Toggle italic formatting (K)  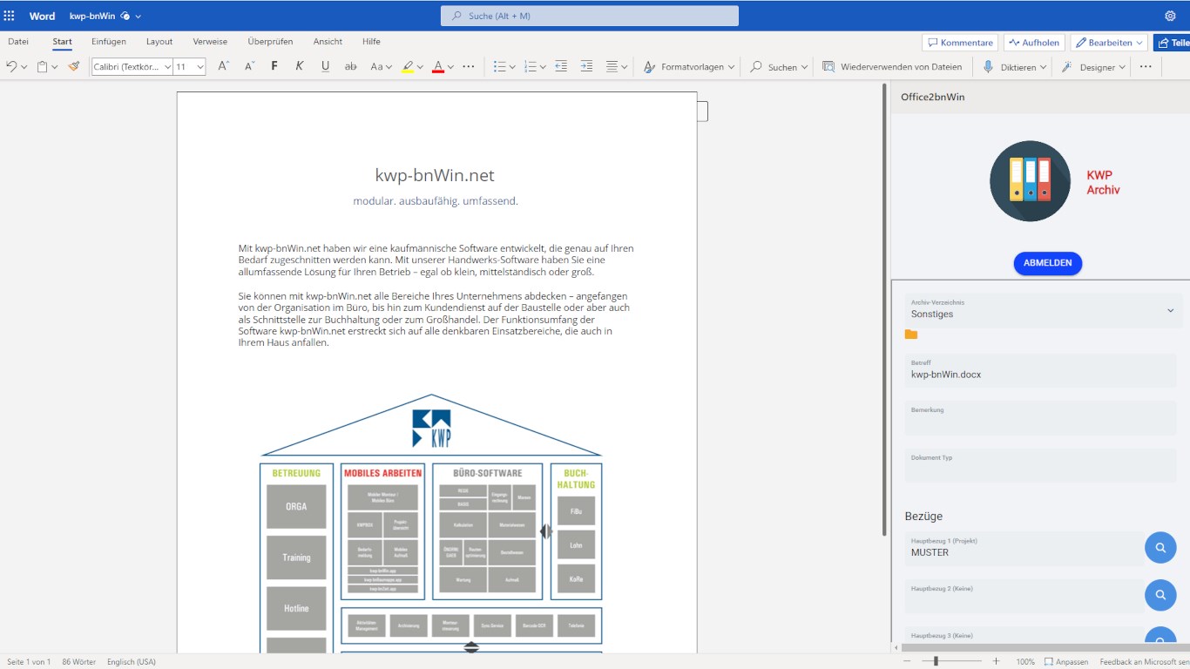[x=300, y=66]
